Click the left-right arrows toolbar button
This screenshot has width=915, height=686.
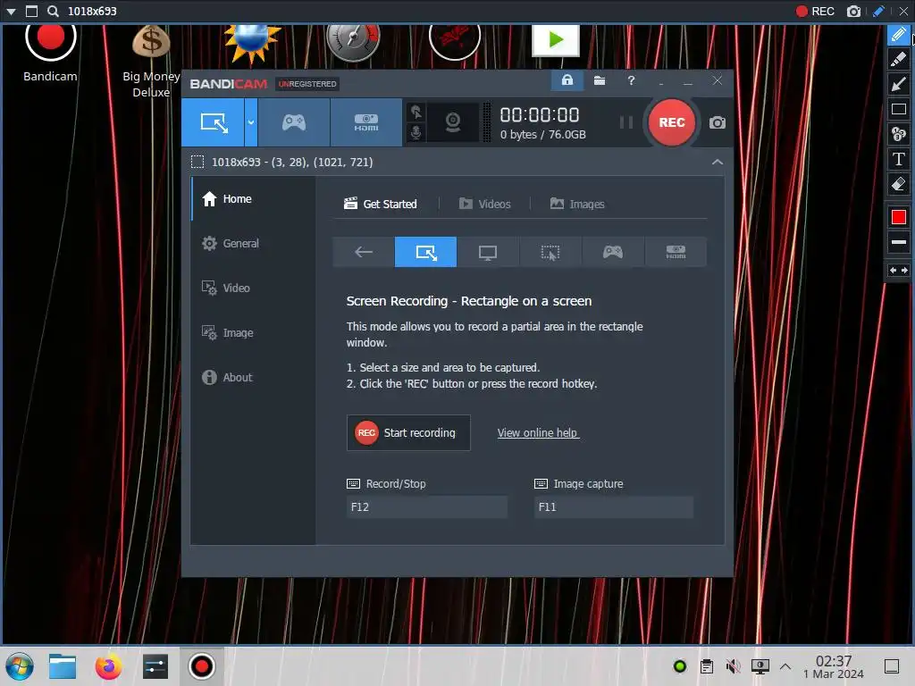(x=899, y=270)
